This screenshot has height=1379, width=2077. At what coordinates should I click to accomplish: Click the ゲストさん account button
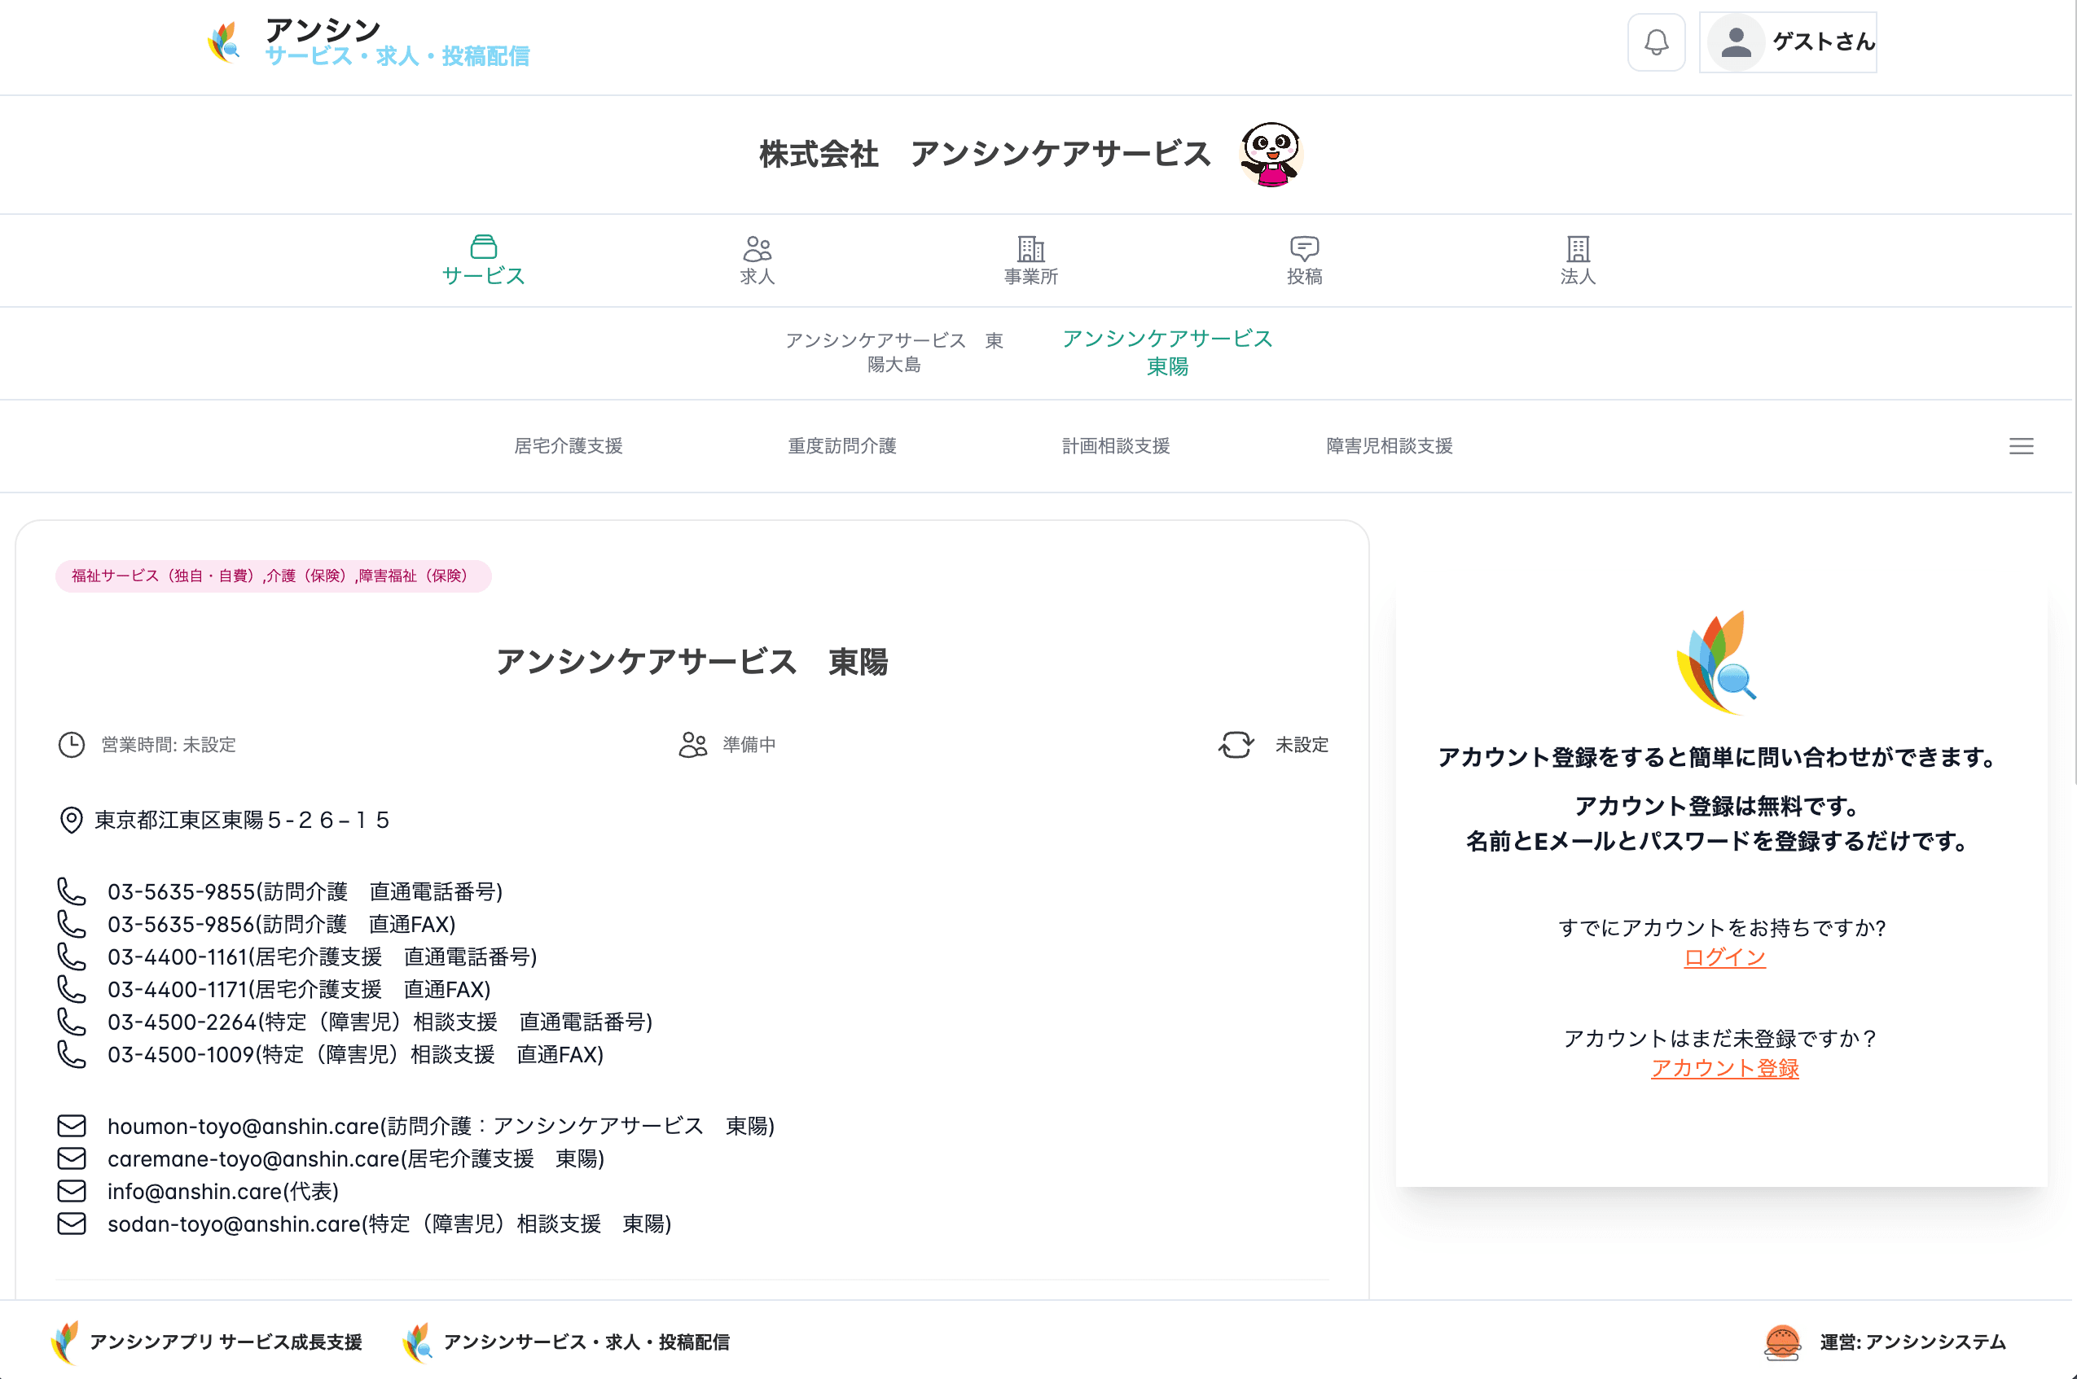tap(1788, 42)
